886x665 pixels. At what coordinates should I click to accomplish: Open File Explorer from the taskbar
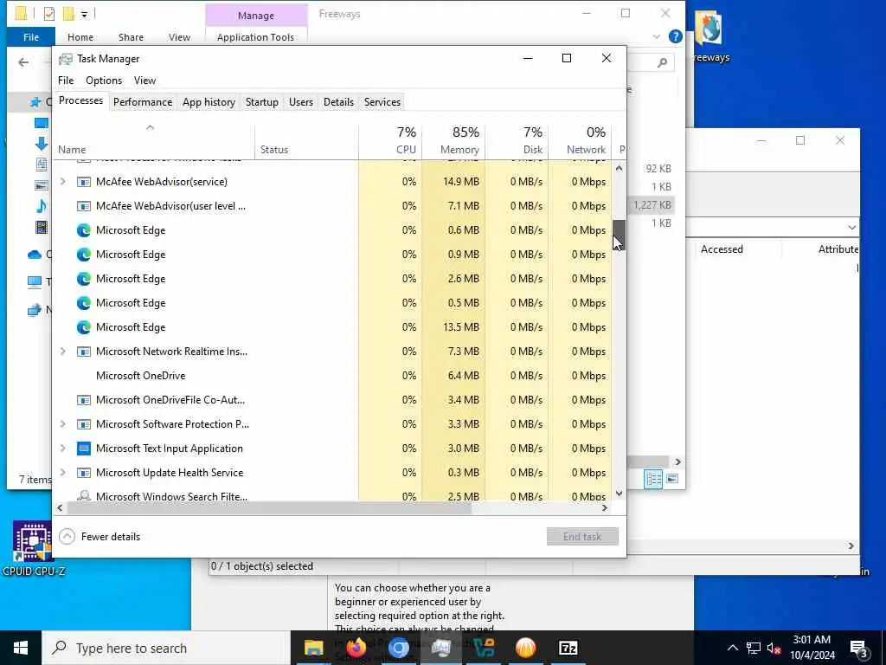click(313, 648)
